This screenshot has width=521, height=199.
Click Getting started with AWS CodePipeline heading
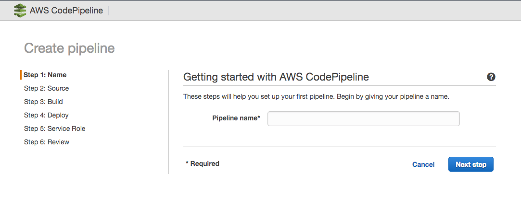[x=276, y=77]
